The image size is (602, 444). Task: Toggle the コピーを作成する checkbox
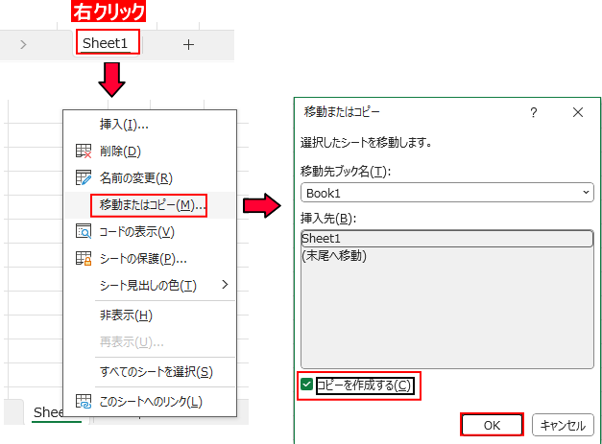click(307, 385)
